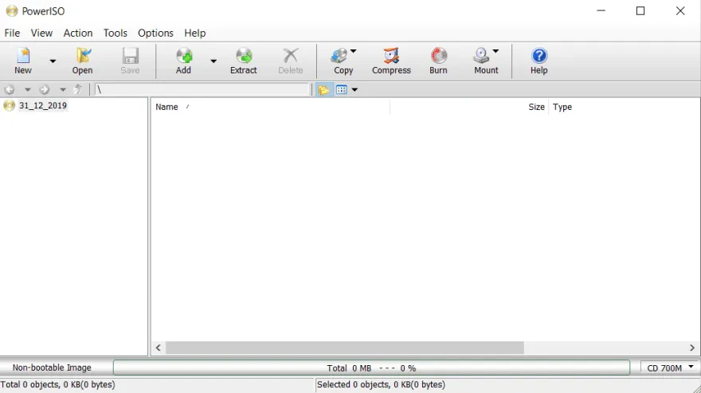The image size is (701, 393).
Task: Click the Mount virtual drive icon
Action: tap(481, 56)
